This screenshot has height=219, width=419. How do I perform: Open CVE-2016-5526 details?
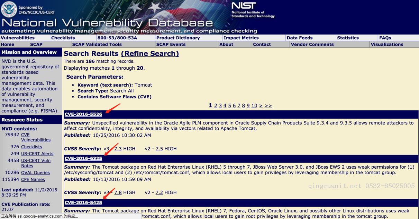[83, 115]
